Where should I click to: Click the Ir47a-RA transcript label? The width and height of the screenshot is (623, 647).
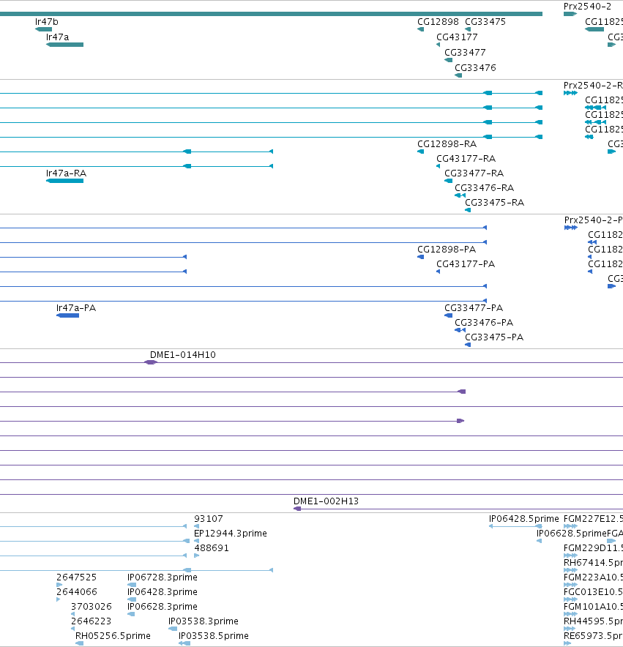(x=66, y=173)
